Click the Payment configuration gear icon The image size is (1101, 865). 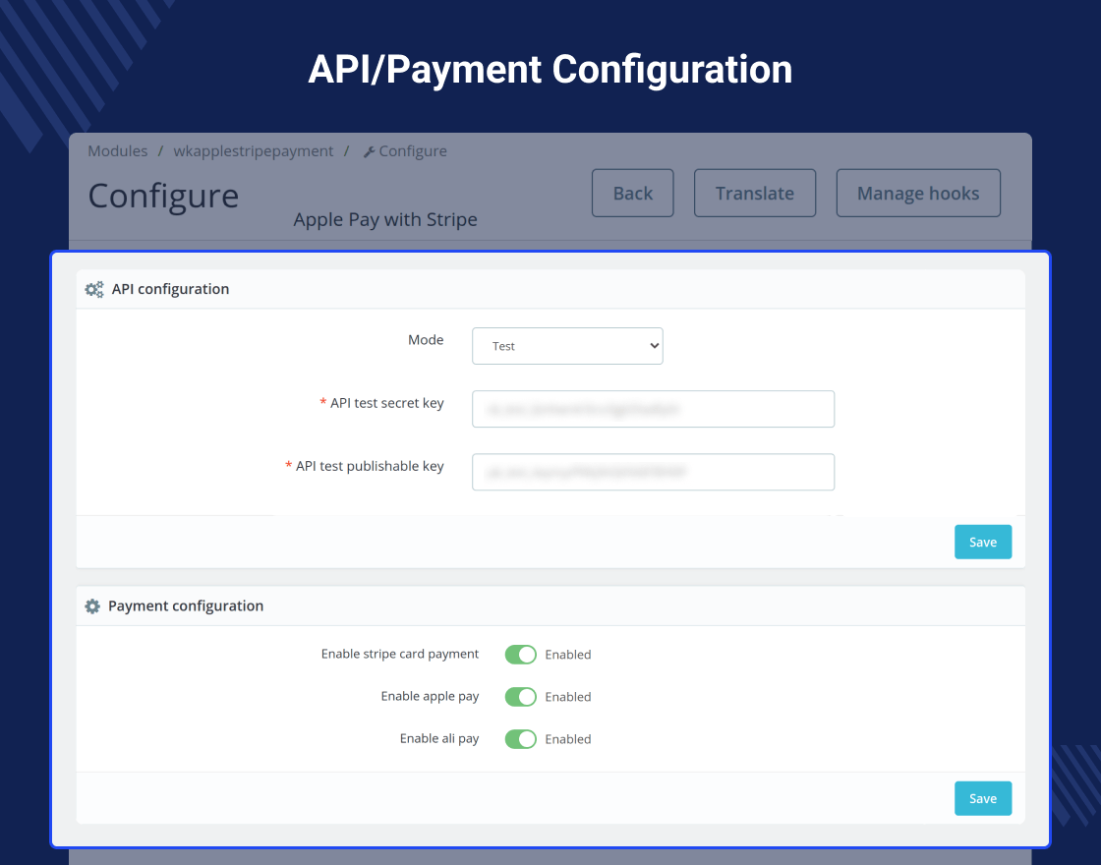point(92,605)
